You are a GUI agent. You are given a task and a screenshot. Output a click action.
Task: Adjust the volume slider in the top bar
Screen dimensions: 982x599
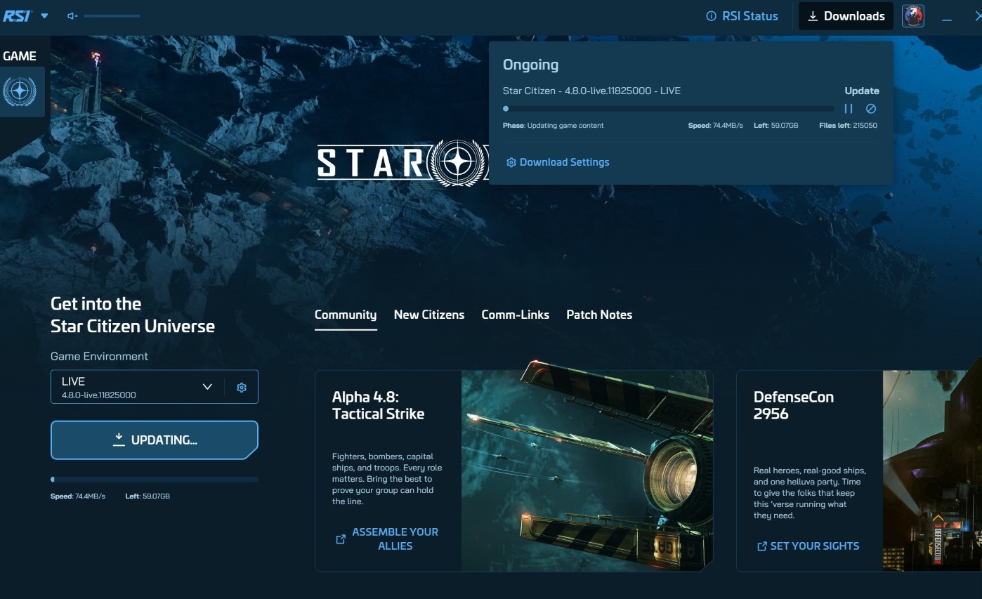coord(112,15)
